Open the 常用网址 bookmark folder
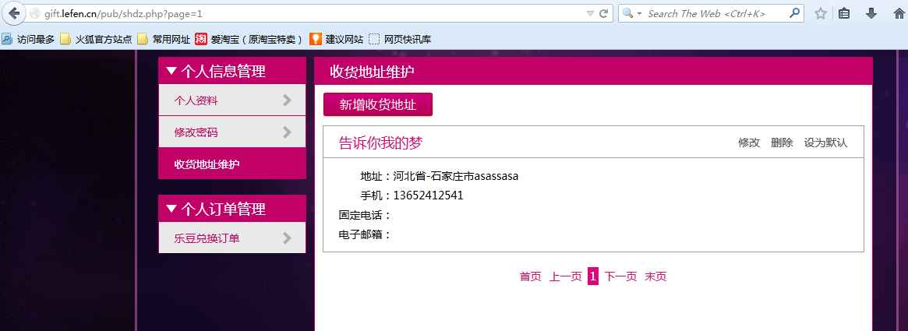Viewport: 908px width, 331px height. click(x=164, y=40)
